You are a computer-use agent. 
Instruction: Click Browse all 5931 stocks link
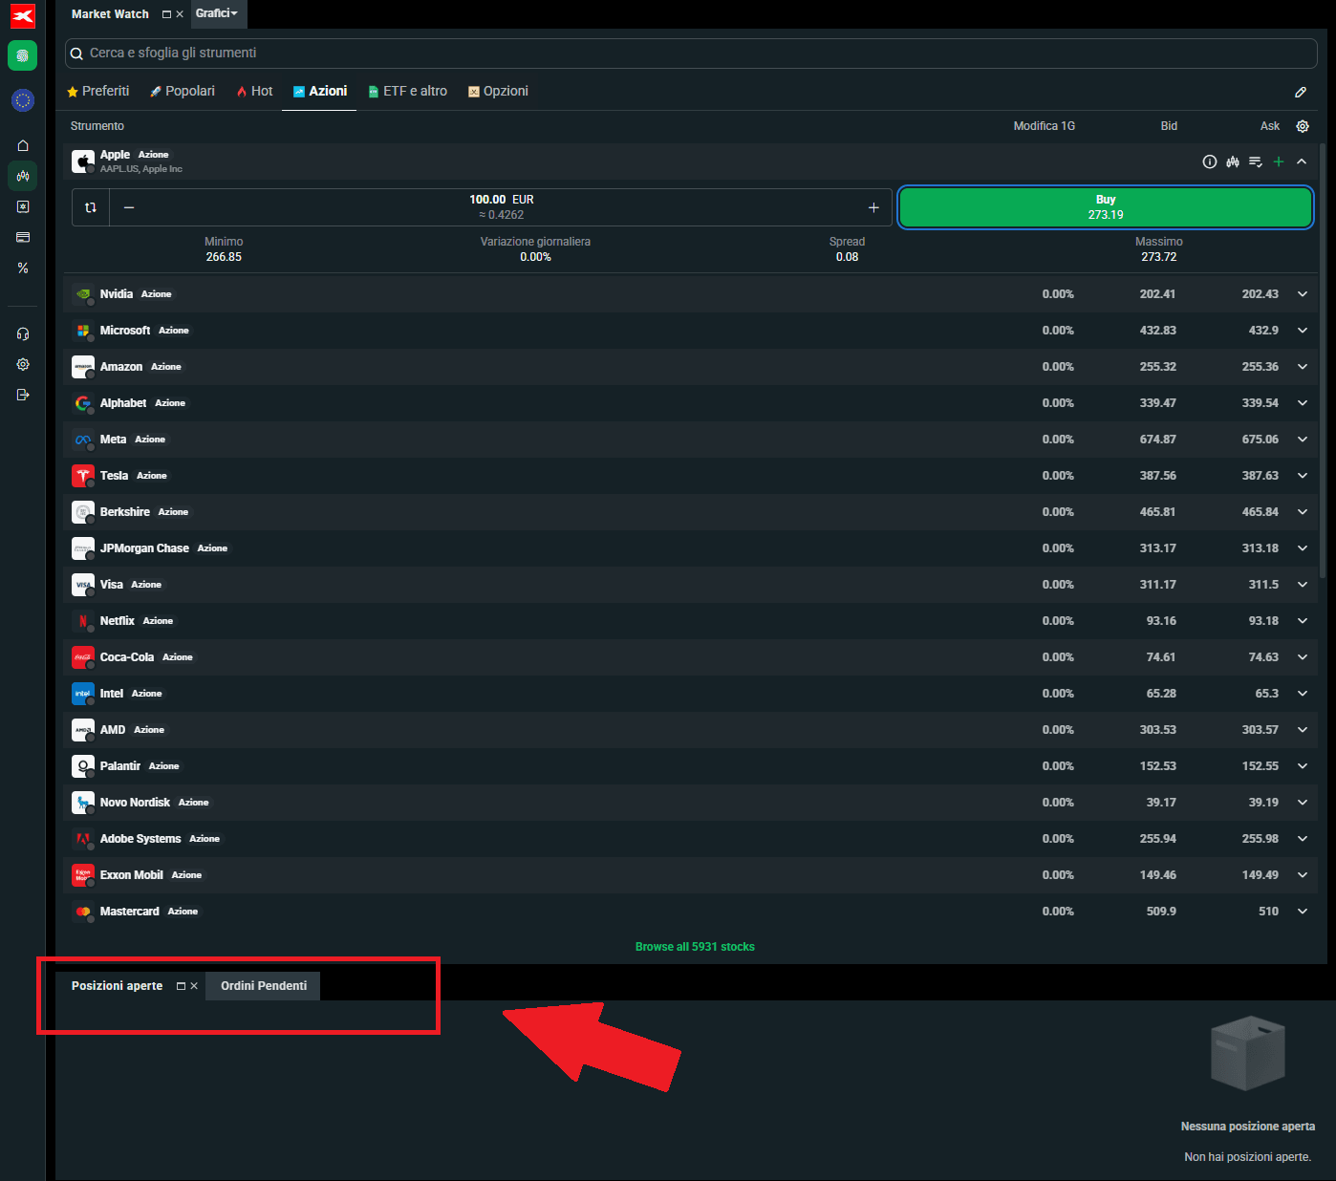[695, 947]
